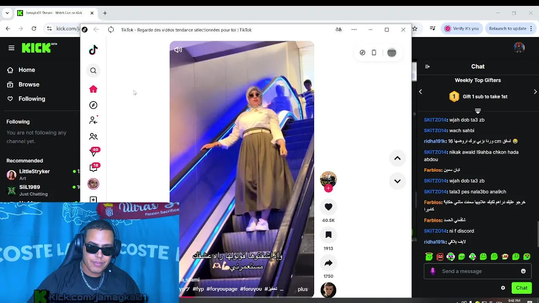Open TikTok Friends icon
Image resolution: width=539 pixels, height=303 pixels.
(x=93, y=136)
